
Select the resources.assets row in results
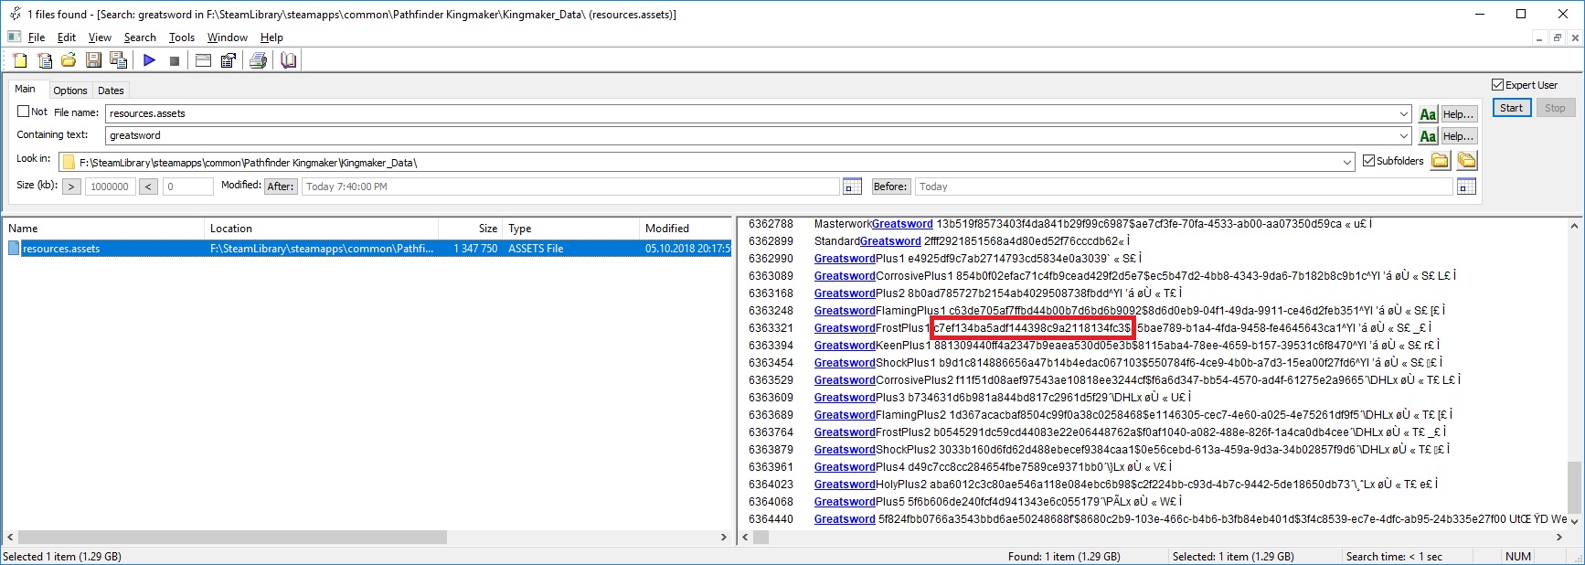(367, 249)
